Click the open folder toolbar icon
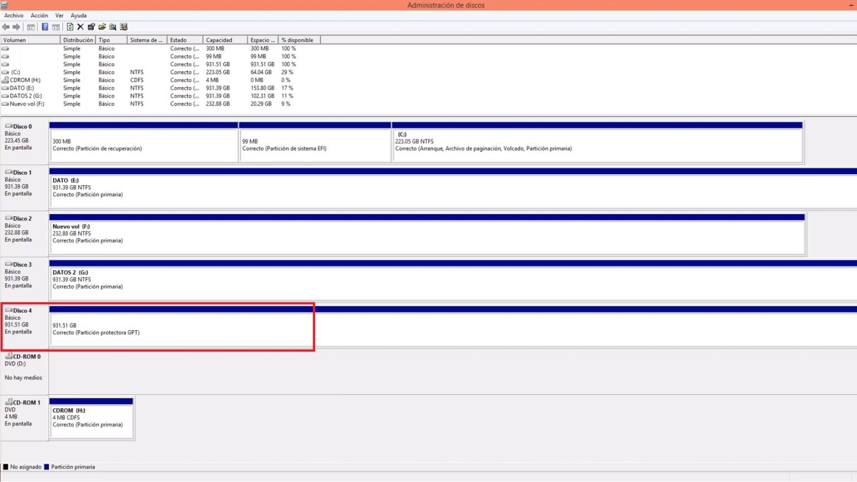Image resolution: width=857 pixels, height=482 pixels. coord(102,27)
